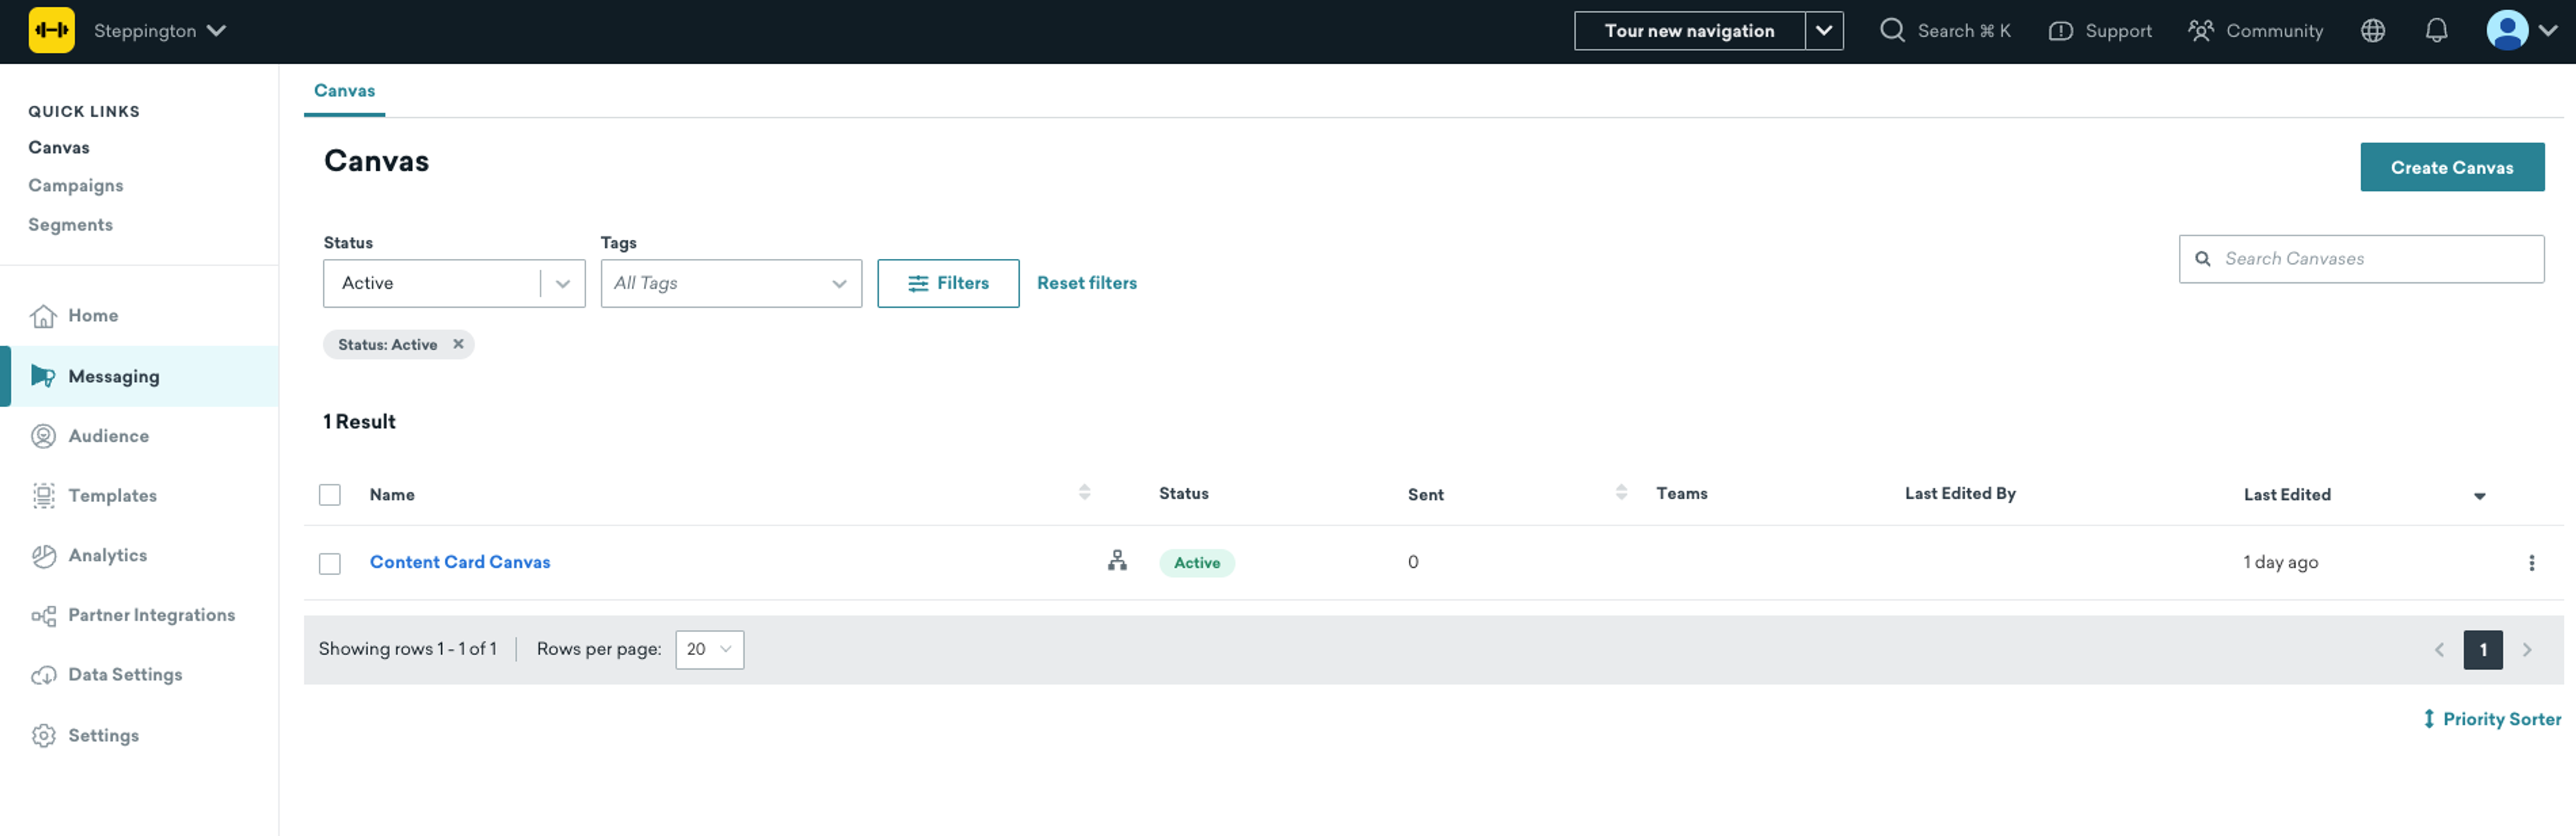
Task: Select the Canvas tab
Action: click(344, 91)
